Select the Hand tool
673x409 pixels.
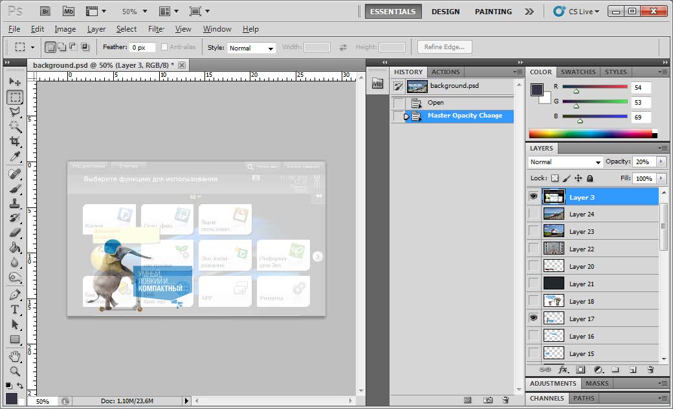pos(15,356)
